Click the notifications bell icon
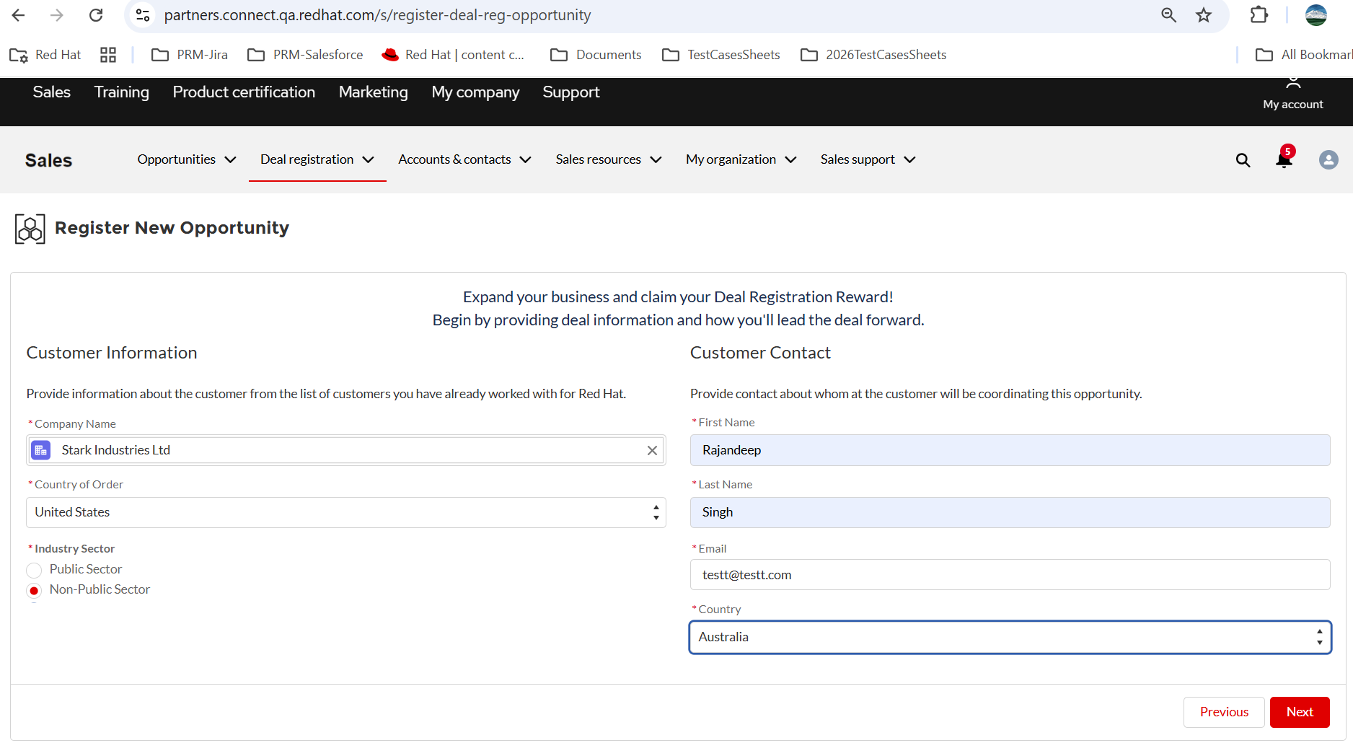 [1284, 159]
